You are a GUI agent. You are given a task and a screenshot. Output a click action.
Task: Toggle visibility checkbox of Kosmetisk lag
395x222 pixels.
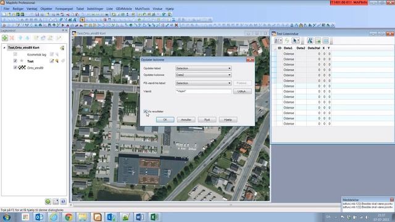point(15,54)
